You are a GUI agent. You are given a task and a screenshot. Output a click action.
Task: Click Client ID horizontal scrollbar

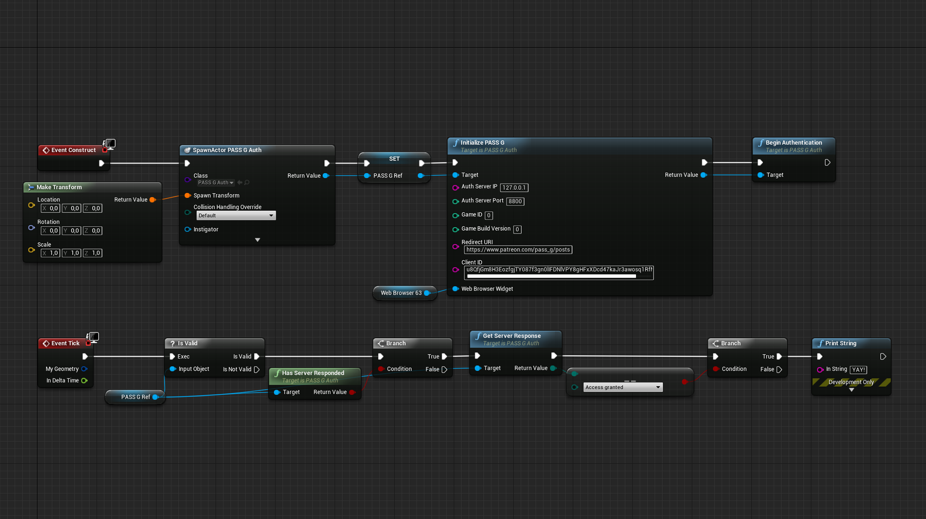pos(551,276)
